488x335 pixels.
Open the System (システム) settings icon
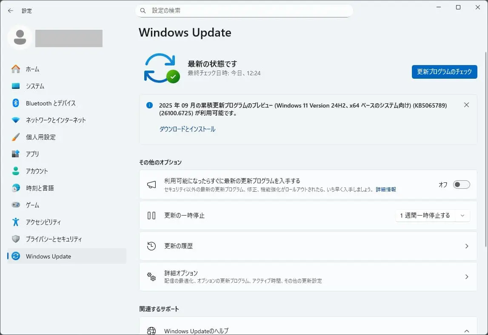(x=16, y=86)
